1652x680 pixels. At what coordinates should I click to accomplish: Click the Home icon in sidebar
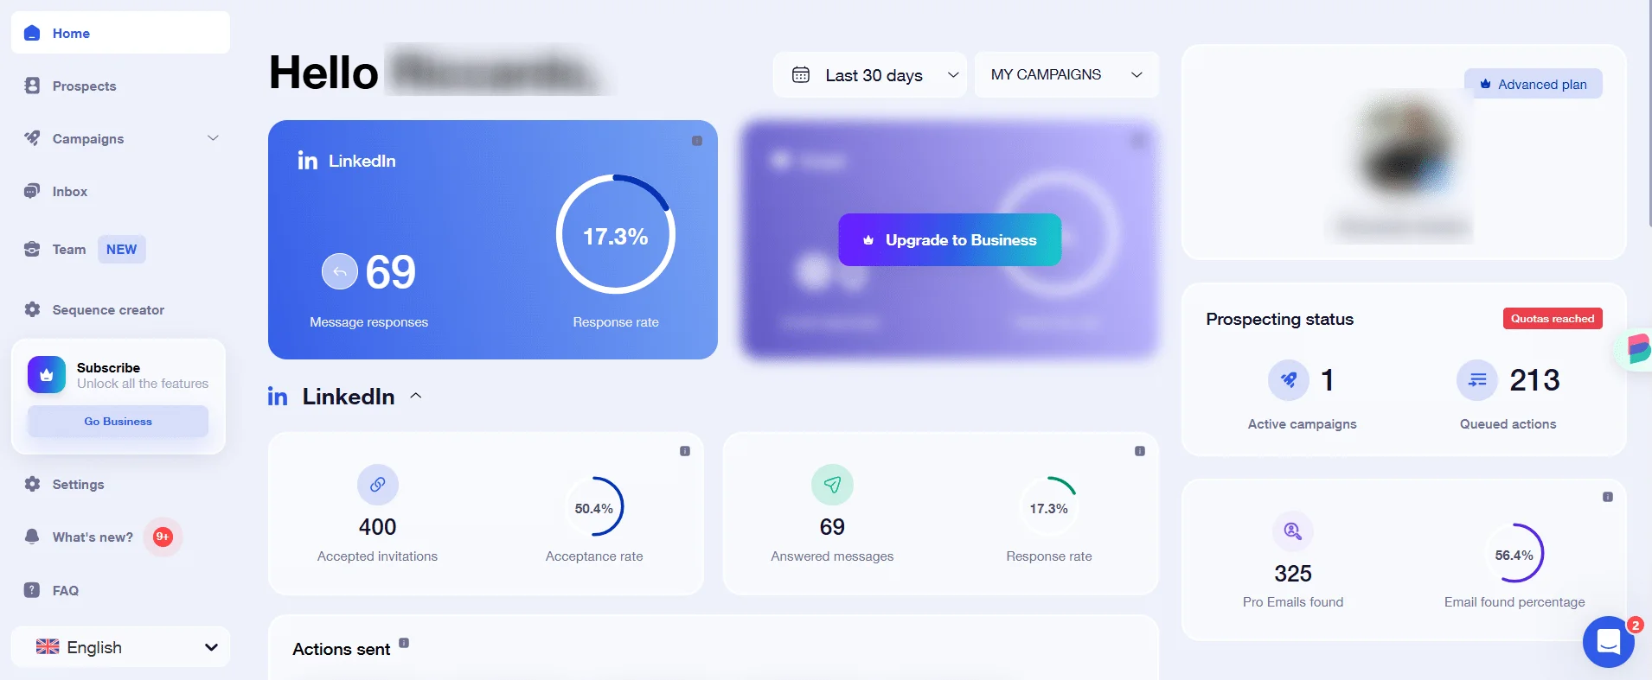point(32,33)
